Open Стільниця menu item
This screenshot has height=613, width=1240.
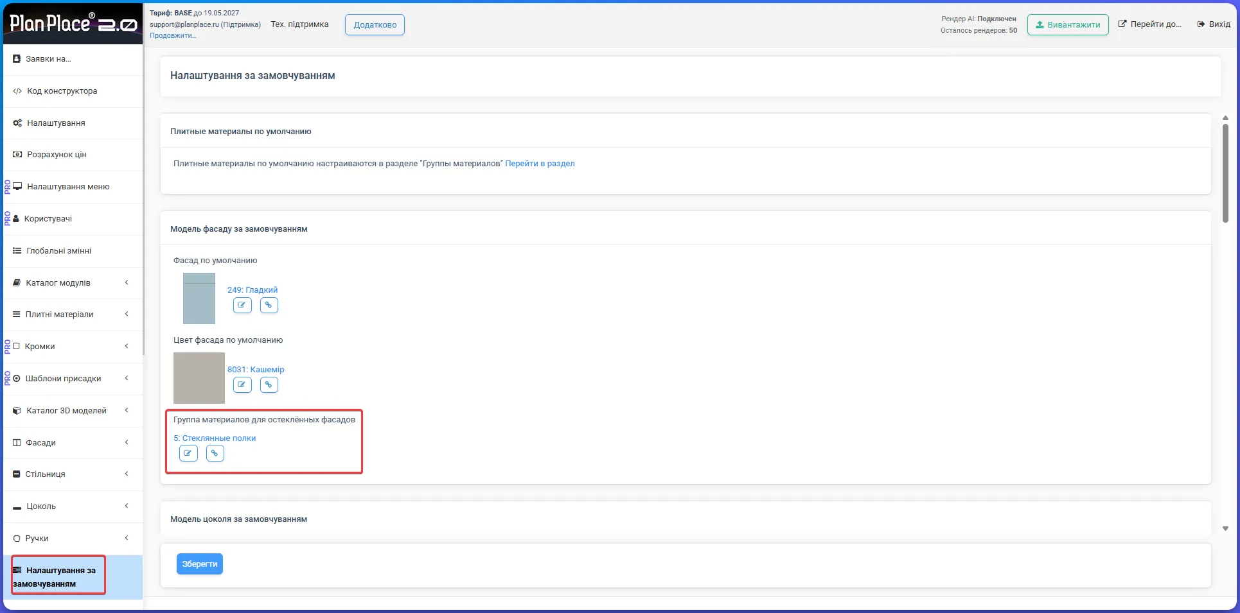click(x=73, y=474)
